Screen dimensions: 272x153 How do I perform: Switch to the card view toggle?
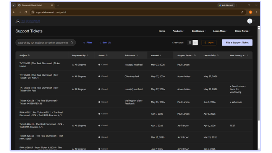click(195, 42)
